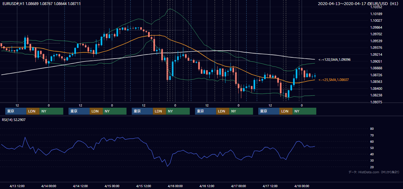Click the first (4/13) NY session block
The image size is (403, 189).
[x=51, y=111]
